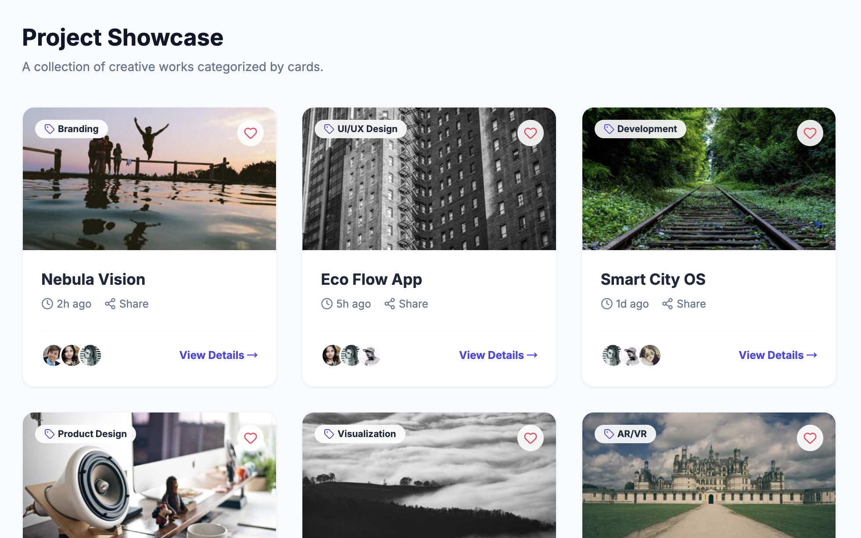Select the UI/UX Design tag
This screenshot has width=861, height=538.
361,129
